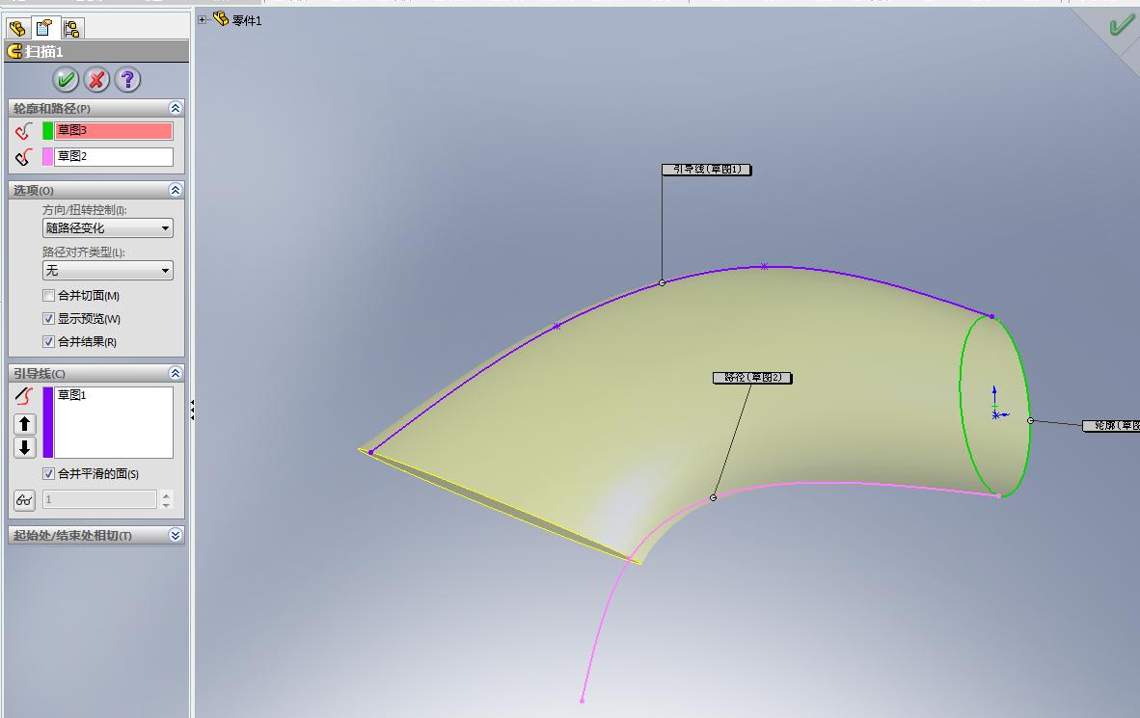1140x718 pixels.
Task: Collapse the 选项 options section
Action: (176, 190)
